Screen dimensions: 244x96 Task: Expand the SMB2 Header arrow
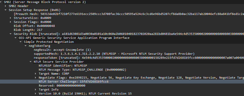click(6, 6)
